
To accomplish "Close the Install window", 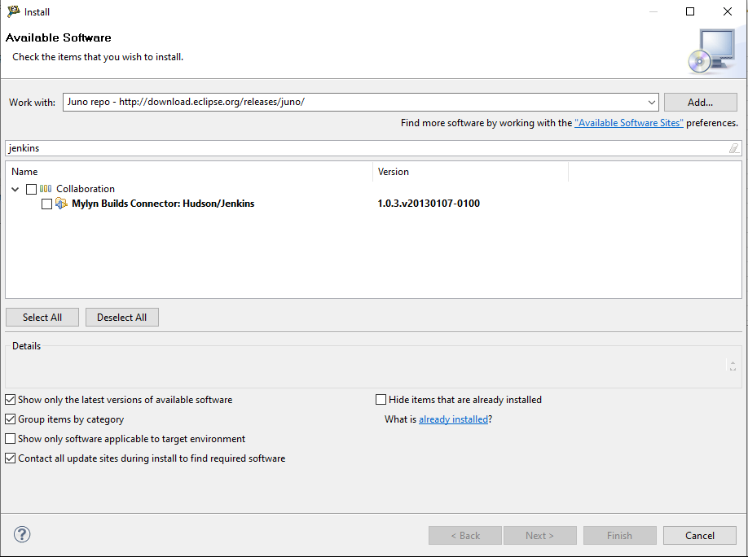I will point(728,11).
